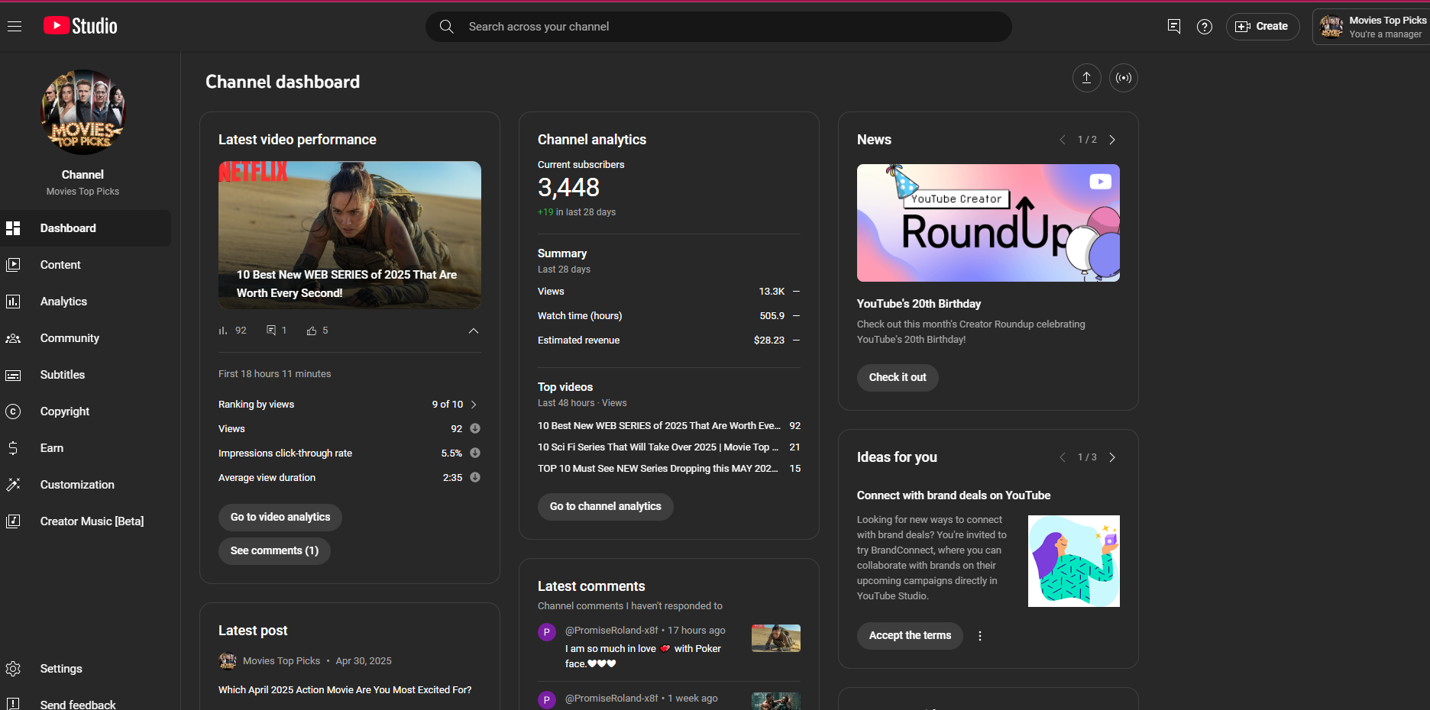Open top video '10 Best New WEB SERIES' row with 92 views
This screenshot has height=710, width=1430.
tap(669, 426)
